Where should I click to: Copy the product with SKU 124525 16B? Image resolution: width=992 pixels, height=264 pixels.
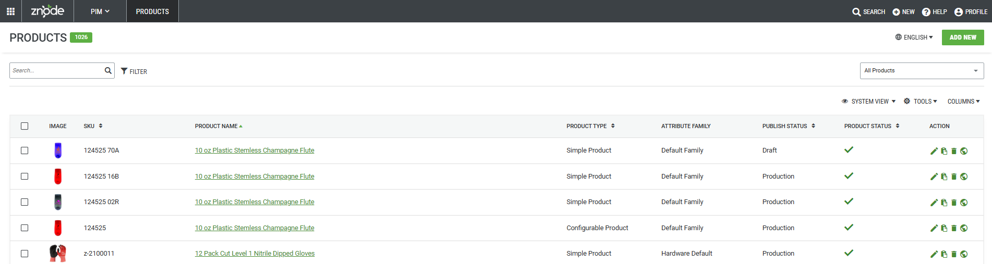pos(944,177)
